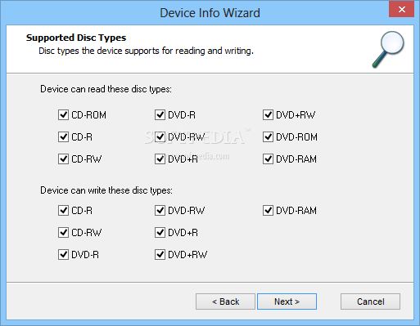This screenshot has height=326, width=420.
Task: Click 'Device can write these disc types:' label
Action: 106,190
